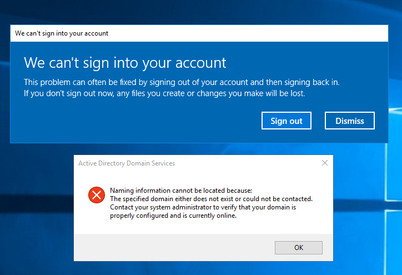Click the blue panel area left of Sign out
The width and height of the screenshot is (402, 275).
pos(139,121)
